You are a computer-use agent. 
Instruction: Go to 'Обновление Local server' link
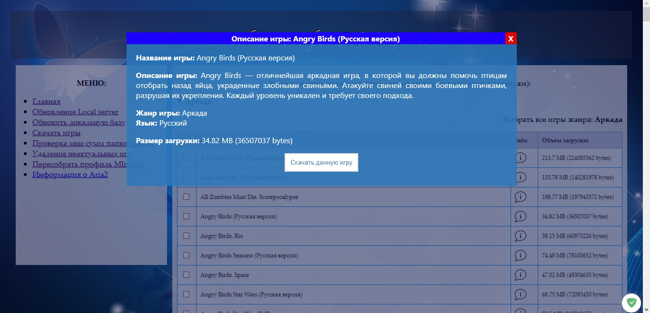tap(75, 112)
